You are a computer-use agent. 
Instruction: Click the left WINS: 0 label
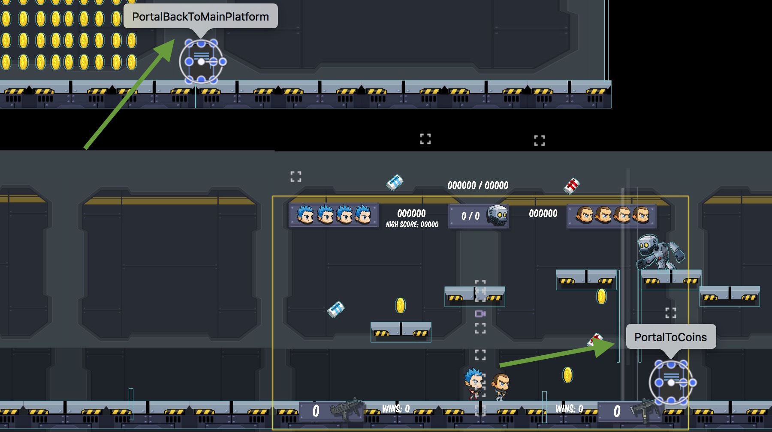click(395, 409)
